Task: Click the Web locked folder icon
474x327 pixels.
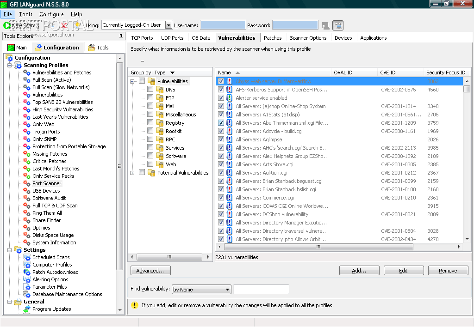Action: coord(160,164)
